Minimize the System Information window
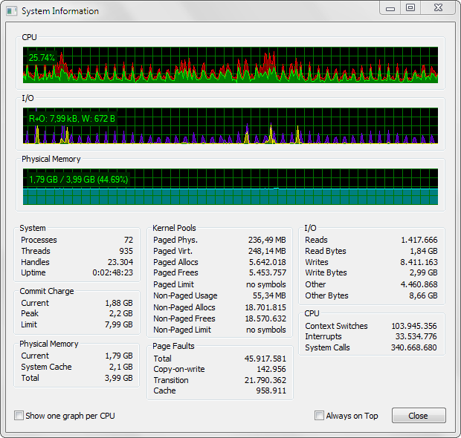The width and height of the screenshot is (461, 438). coord(390,8)
